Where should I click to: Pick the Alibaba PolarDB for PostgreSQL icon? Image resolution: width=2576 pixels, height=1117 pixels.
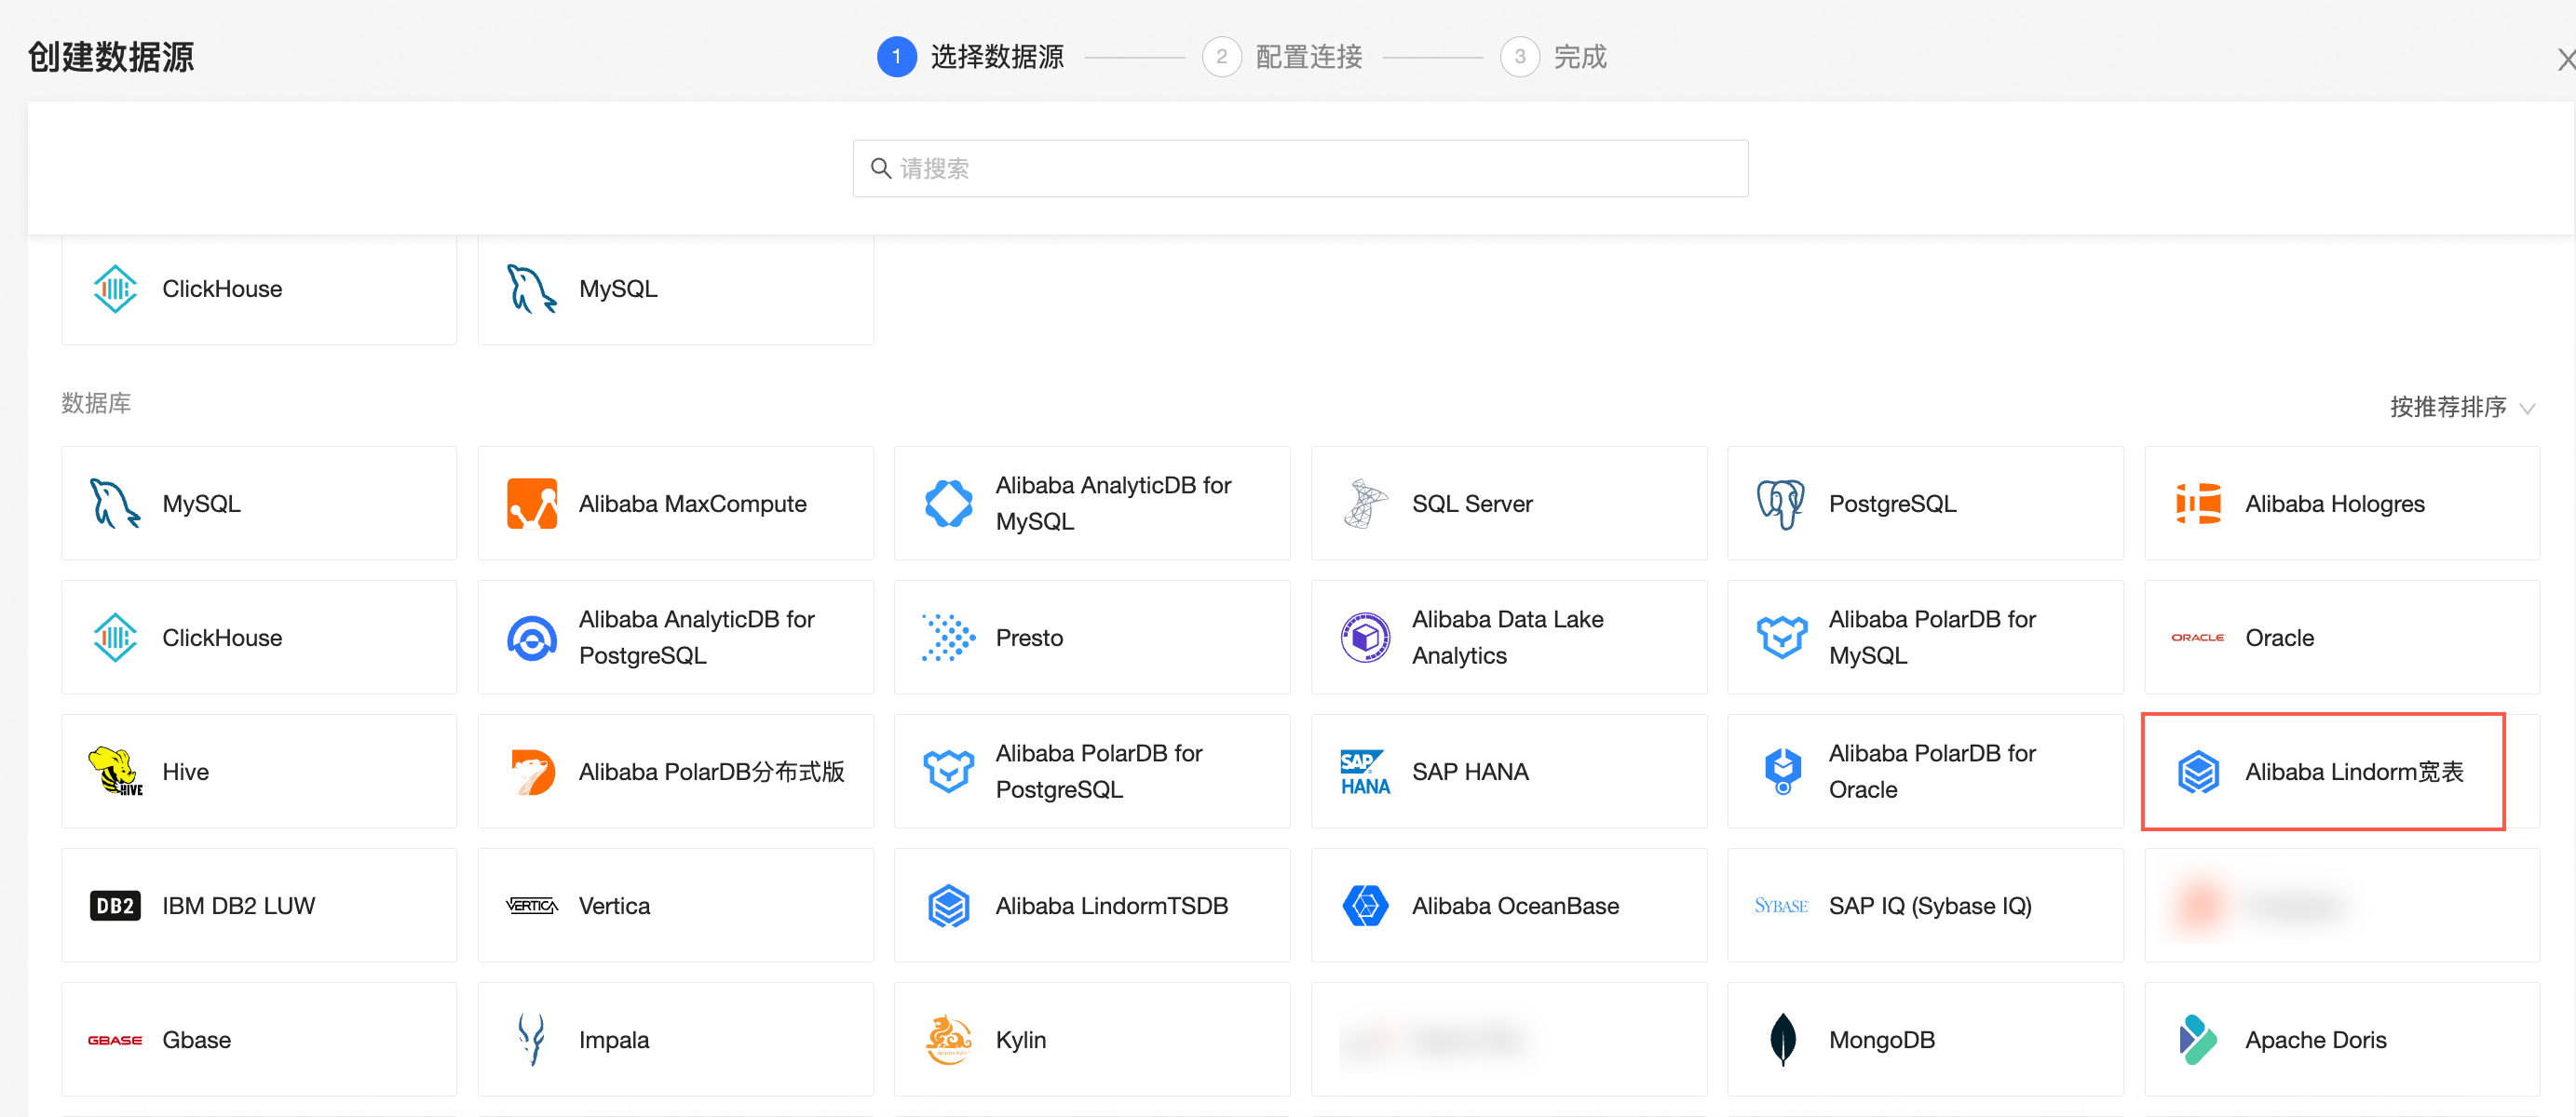(948, 772)
